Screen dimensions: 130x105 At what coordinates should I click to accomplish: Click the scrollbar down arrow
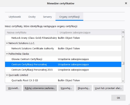click(123, 81)
